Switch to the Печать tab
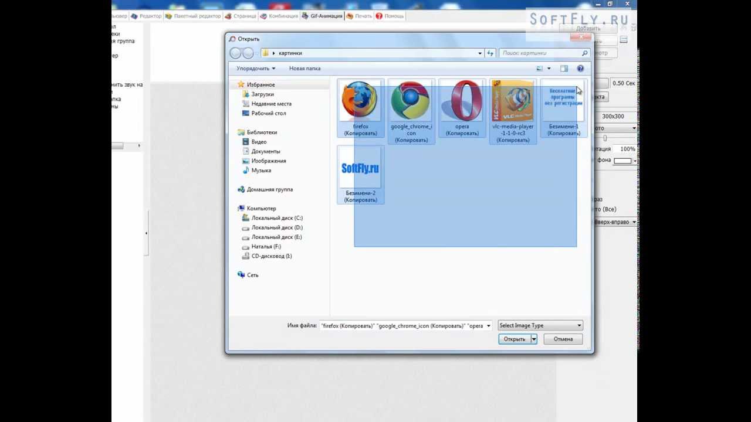The width and height of the screenshot is (751, 422). click(x=359, y=16)
